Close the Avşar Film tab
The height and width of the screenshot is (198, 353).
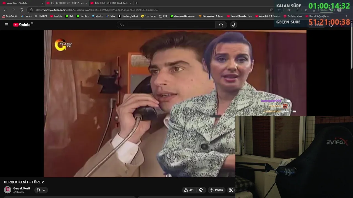coord(42,3)
